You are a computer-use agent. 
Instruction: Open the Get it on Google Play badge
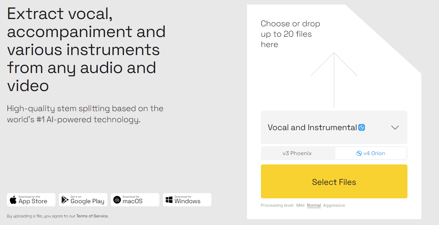pyautogui.click(x=83, y=200)
